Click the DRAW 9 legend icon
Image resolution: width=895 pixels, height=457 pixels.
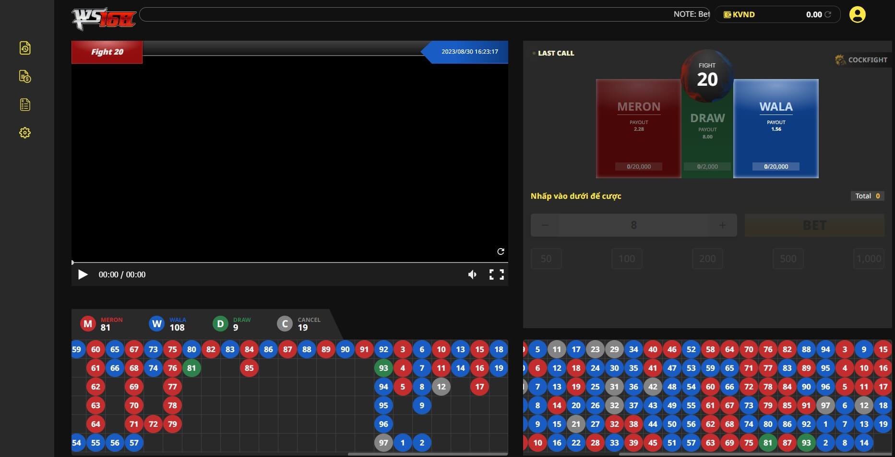[x=220, y=324]
